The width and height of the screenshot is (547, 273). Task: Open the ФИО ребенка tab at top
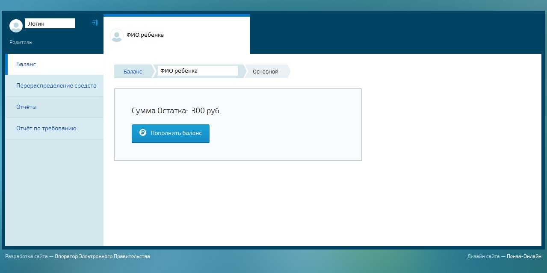[x=145, y=35]
